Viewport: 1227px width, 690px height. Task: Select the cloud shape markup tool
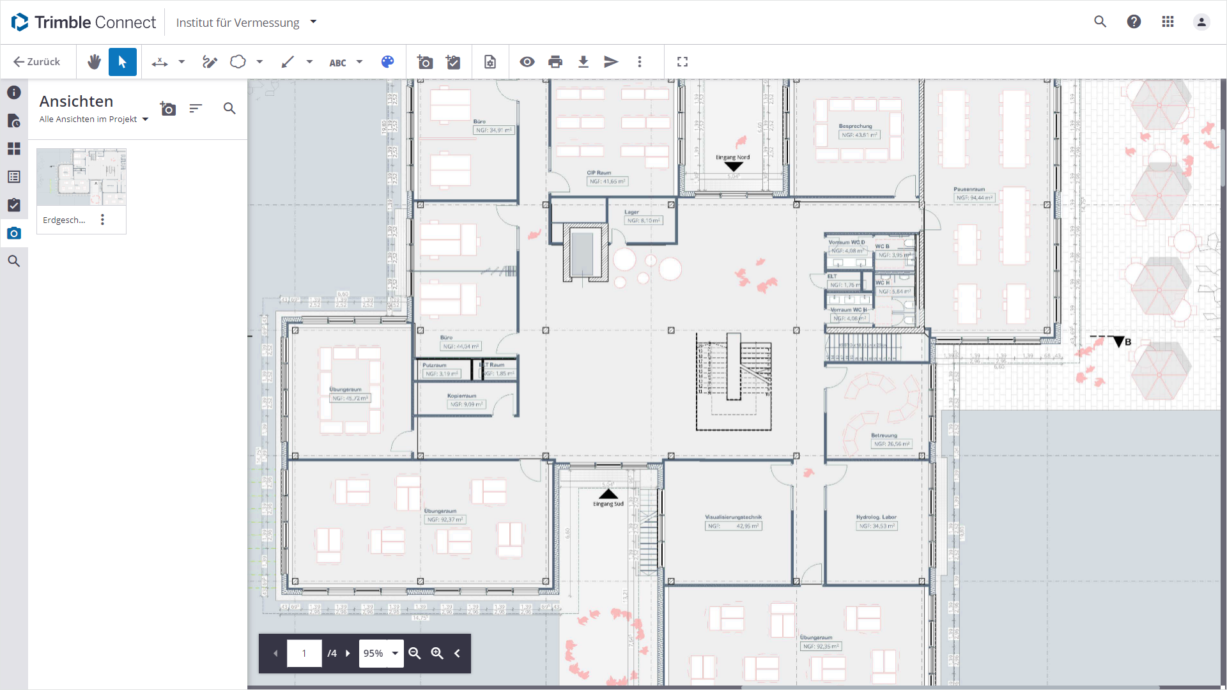pos(238,62)
